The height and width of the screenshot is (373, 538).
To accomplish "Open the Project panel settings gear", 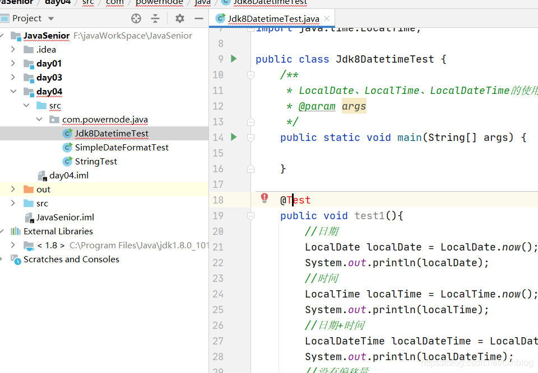I will pyautogui.click(x=180, y=18).
